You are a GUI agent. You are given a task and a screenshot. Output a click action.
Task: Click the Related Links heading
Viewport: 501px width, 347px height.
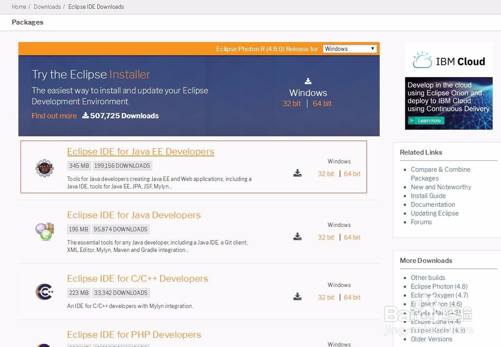tap(421, 152)
